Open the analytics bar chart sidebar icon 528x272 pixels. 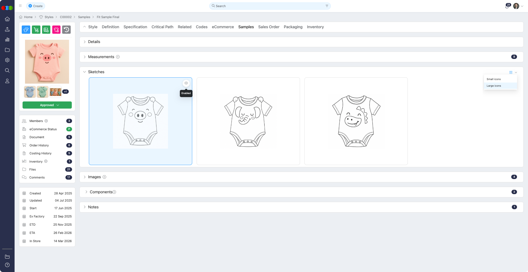coord(7,39)
